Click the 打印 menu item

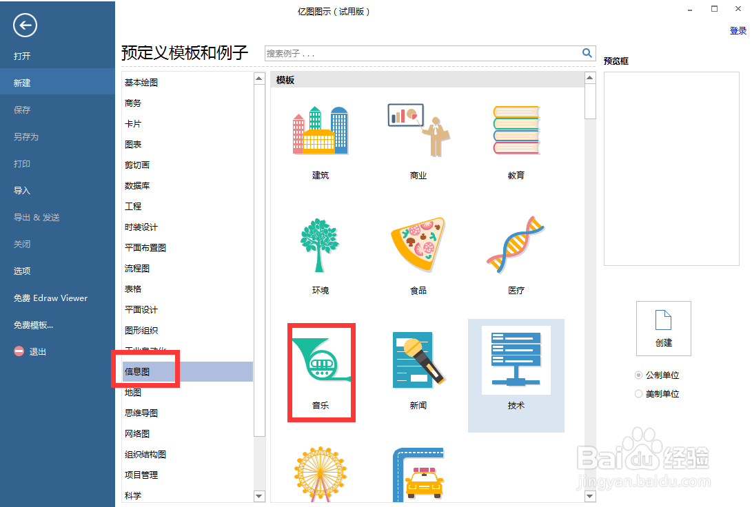tap(22, 163)
